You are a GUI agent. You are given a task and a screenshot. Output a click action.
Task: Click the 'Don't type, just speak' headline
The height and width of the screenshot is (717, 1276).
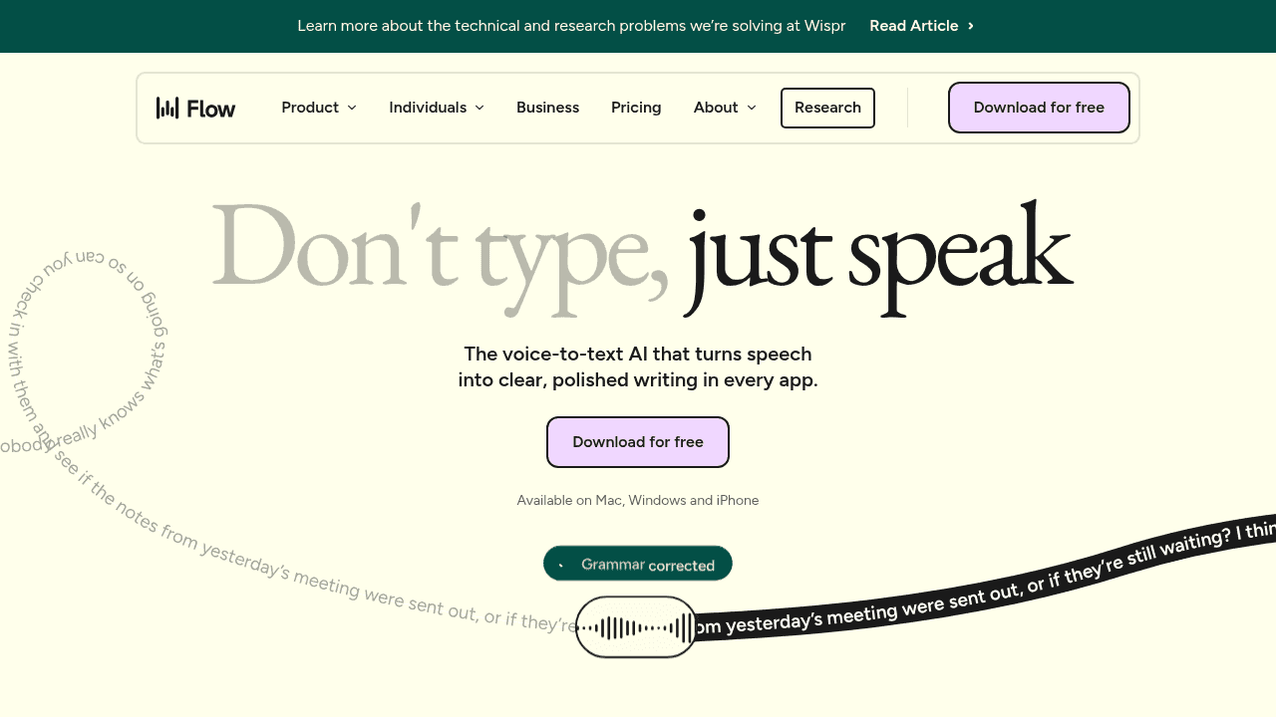click(643, 257)
